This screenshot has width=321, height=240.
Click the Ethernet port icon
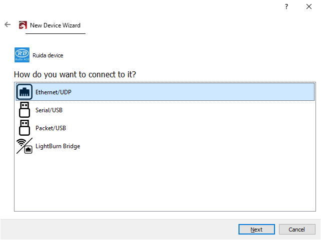24,92
